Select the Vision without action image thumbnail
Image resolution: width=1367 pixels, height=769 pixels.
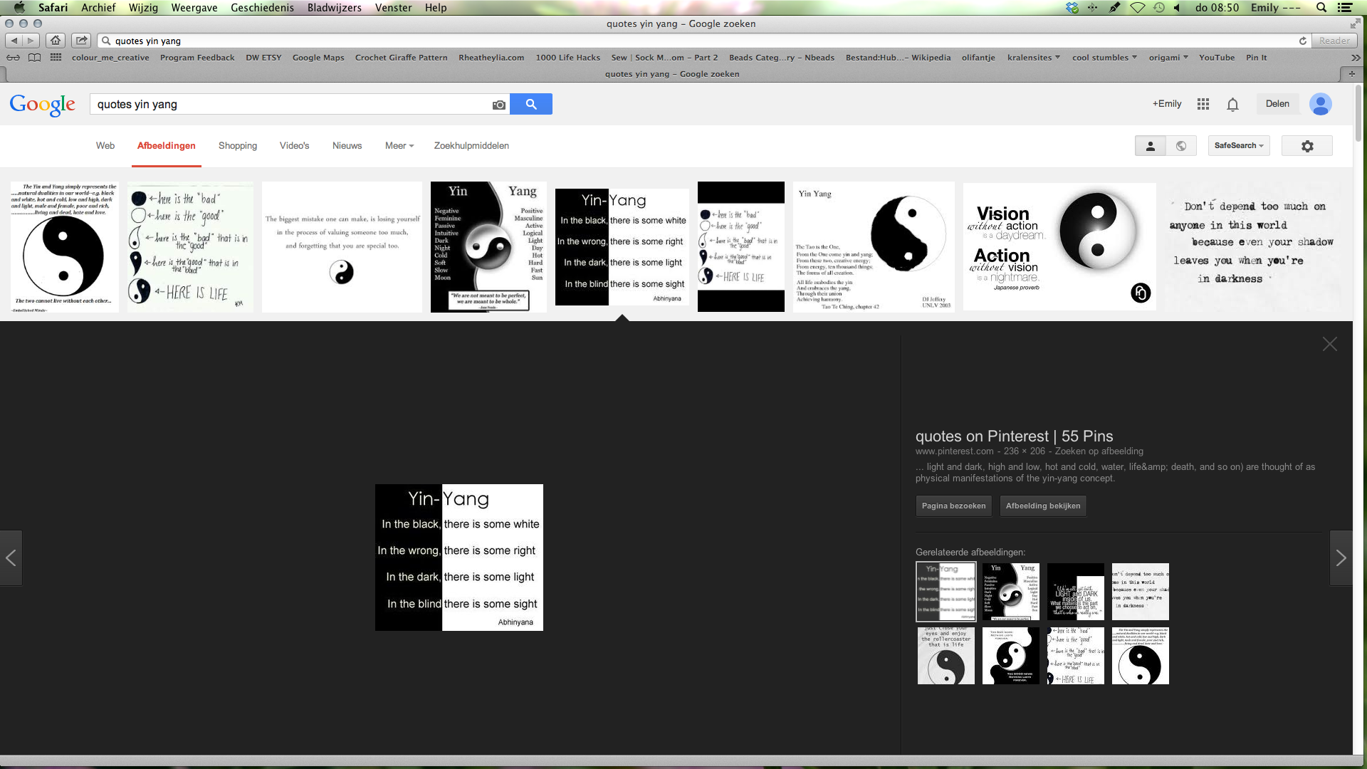coord(1059,246)
